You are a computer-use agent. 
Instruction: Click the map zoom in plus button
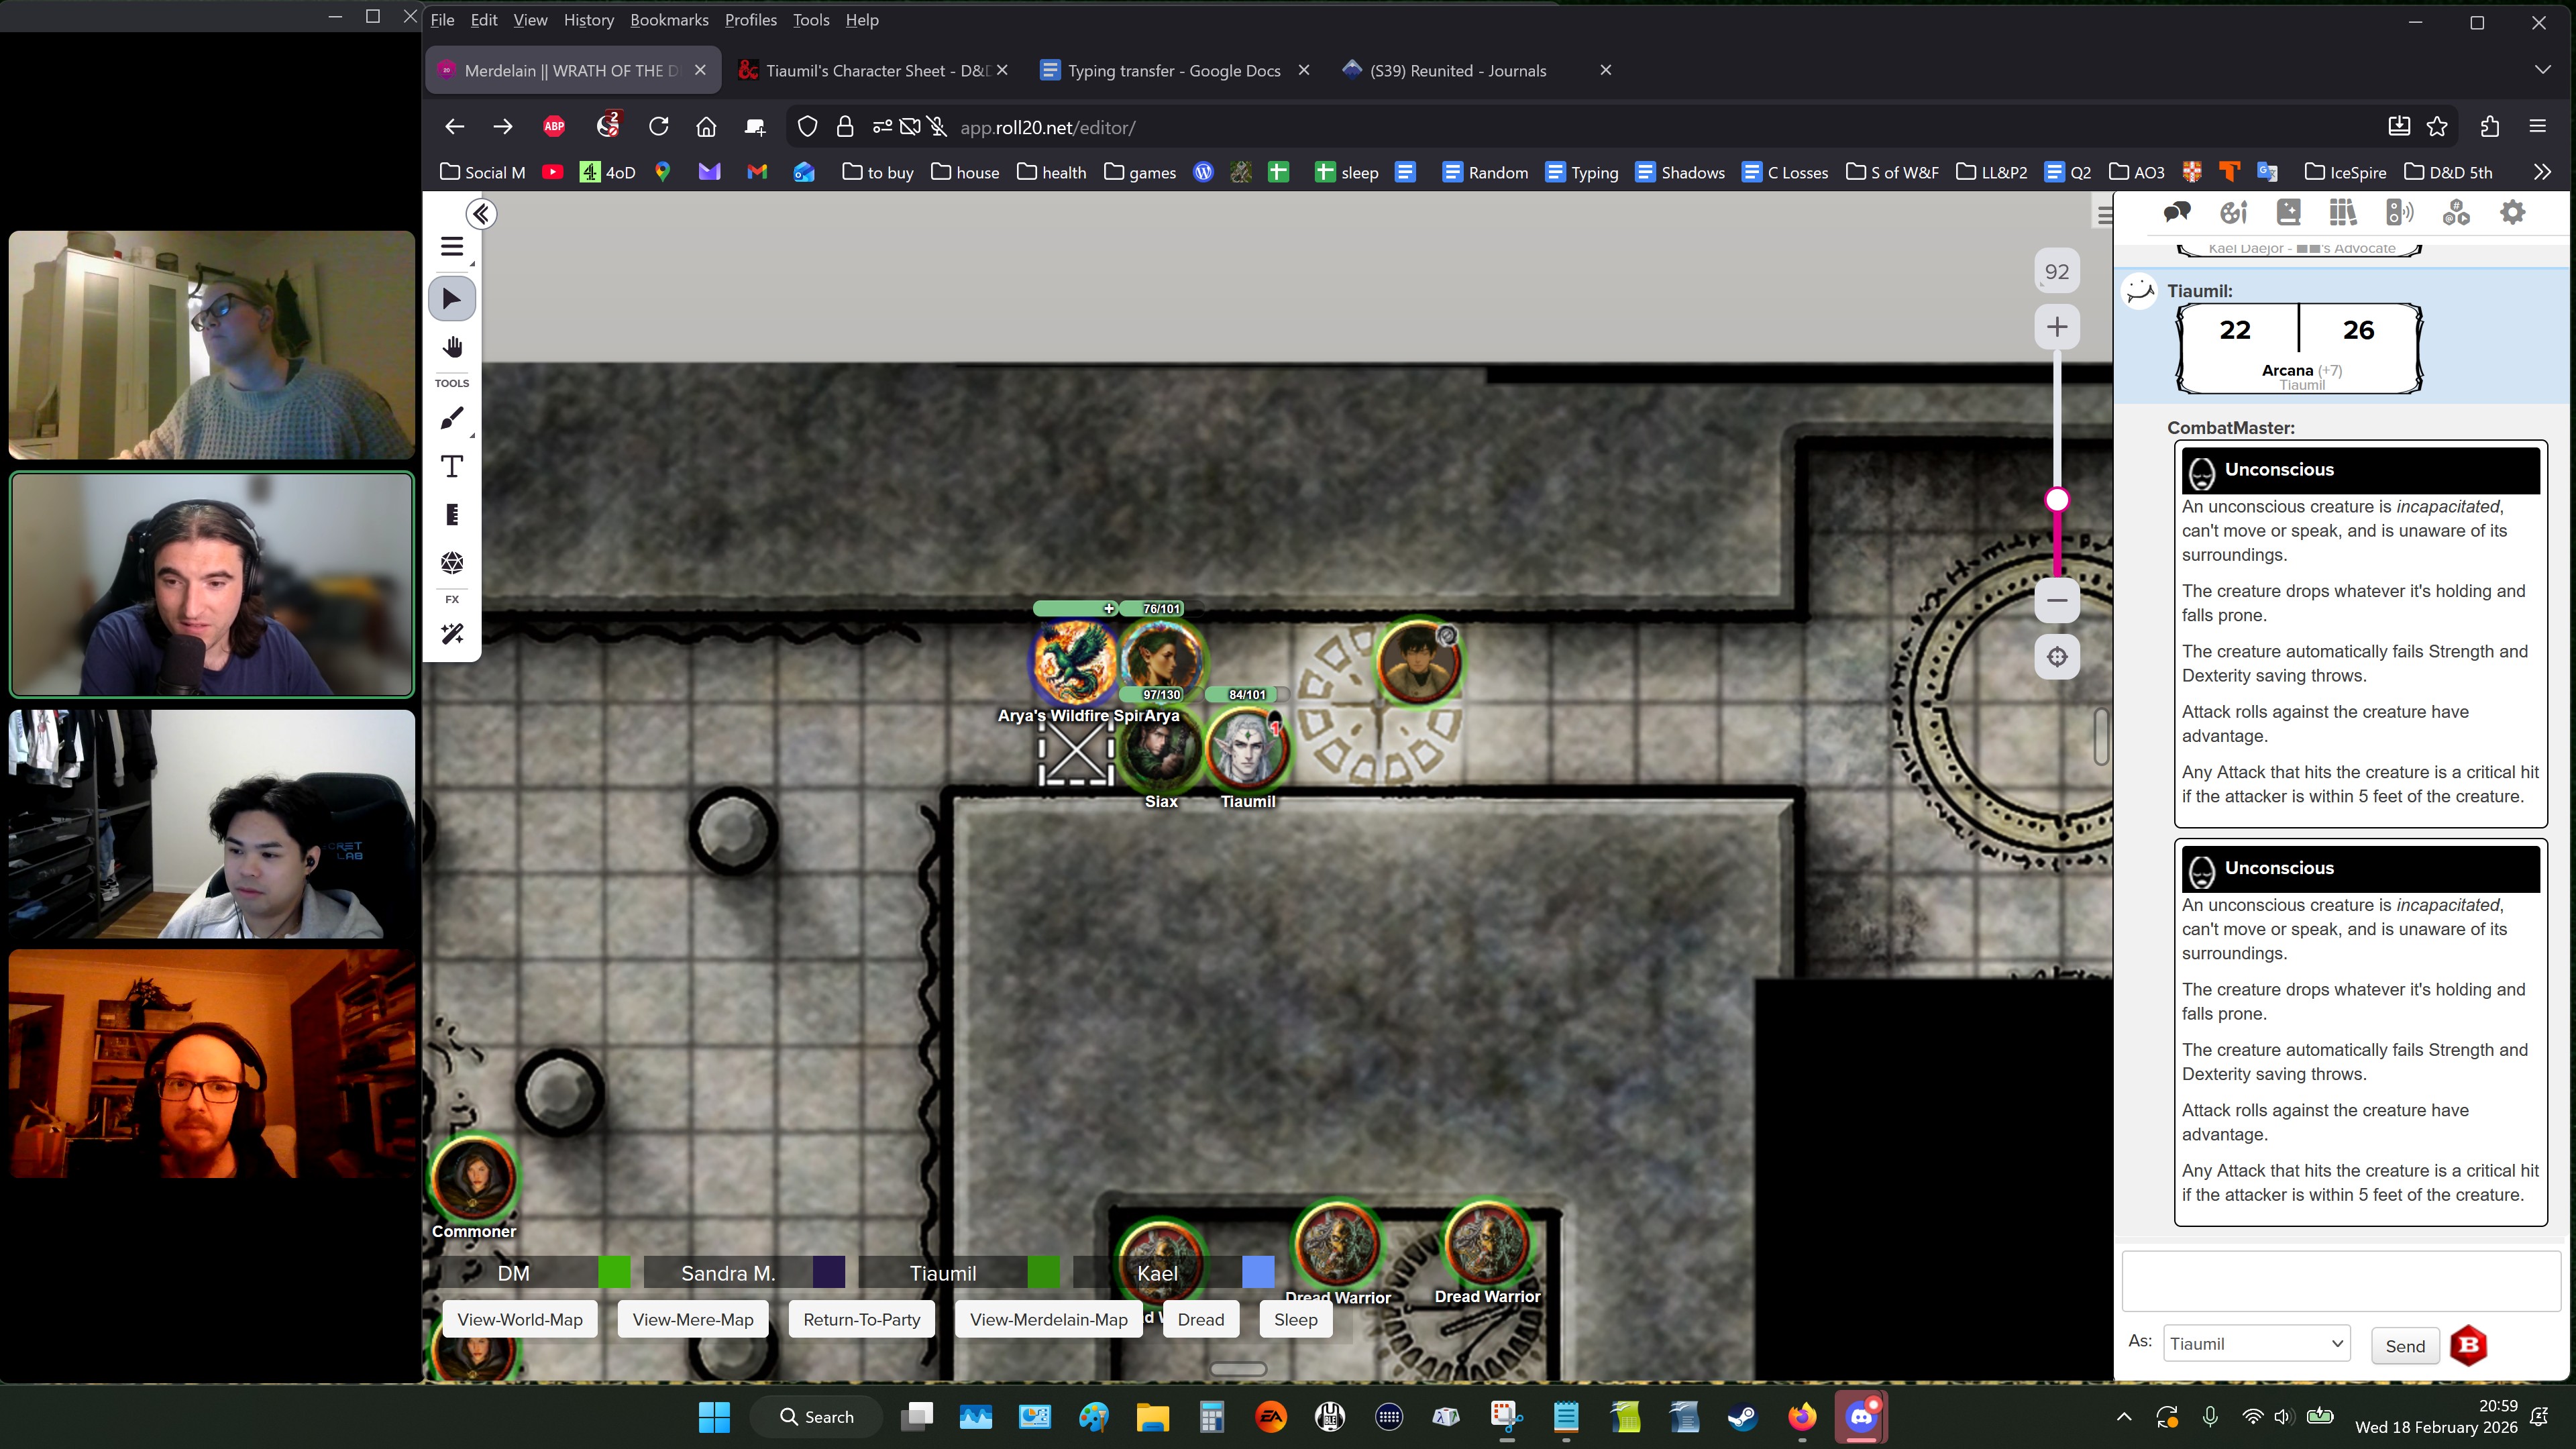pos(2057,327)
